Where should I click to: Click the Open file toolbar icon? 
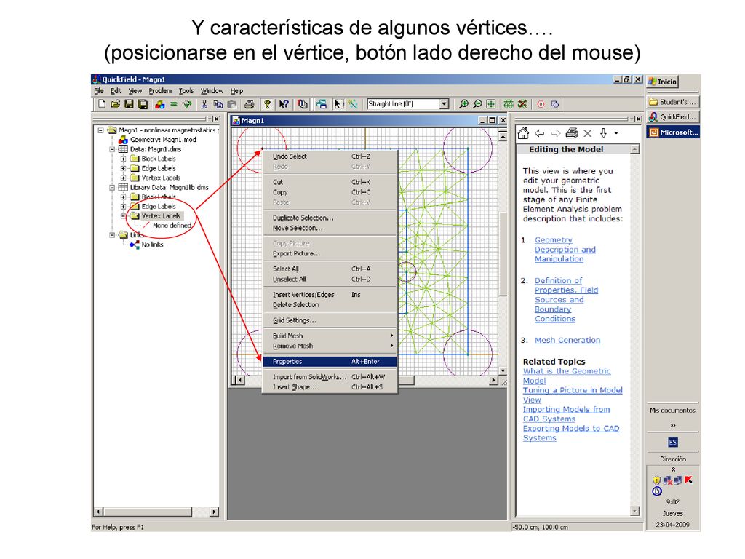pos(115,104)
